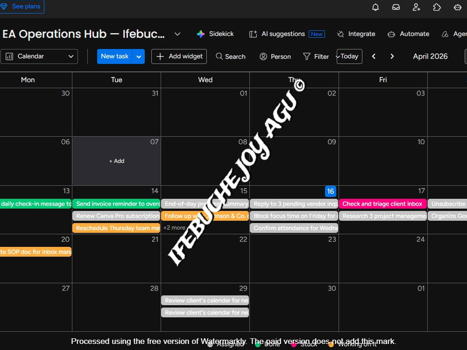Click the See plans button

tap(21, 6)
